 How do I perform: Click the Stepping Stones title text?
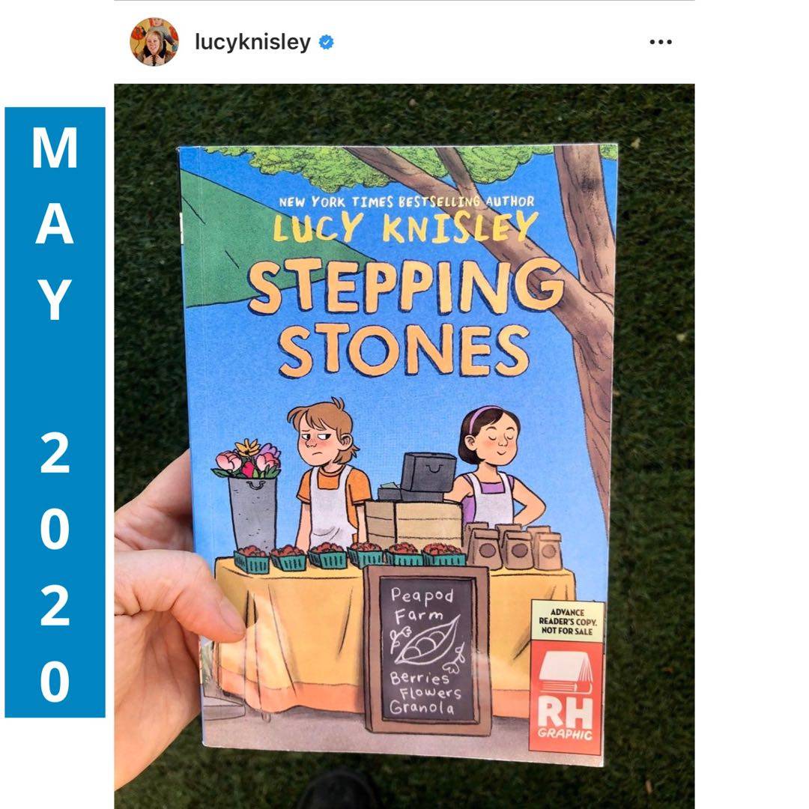[x=405, y=317]
